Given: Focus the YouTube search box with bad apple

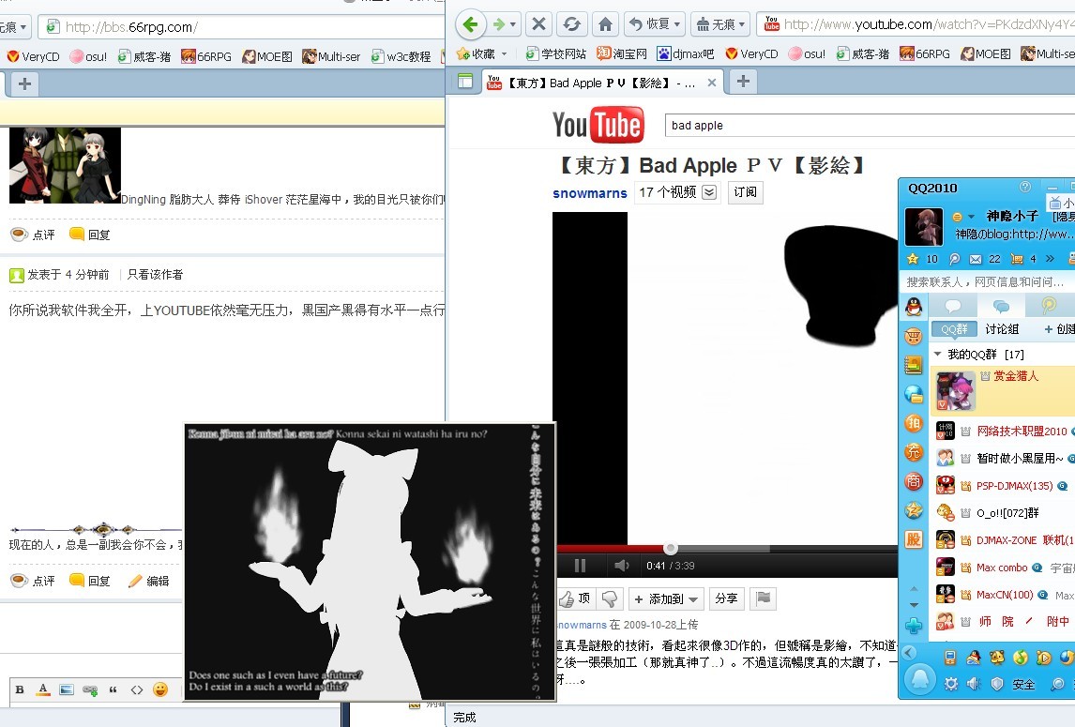Looking at the screenshot, I should pyautogui.click(x=870, y=126).
